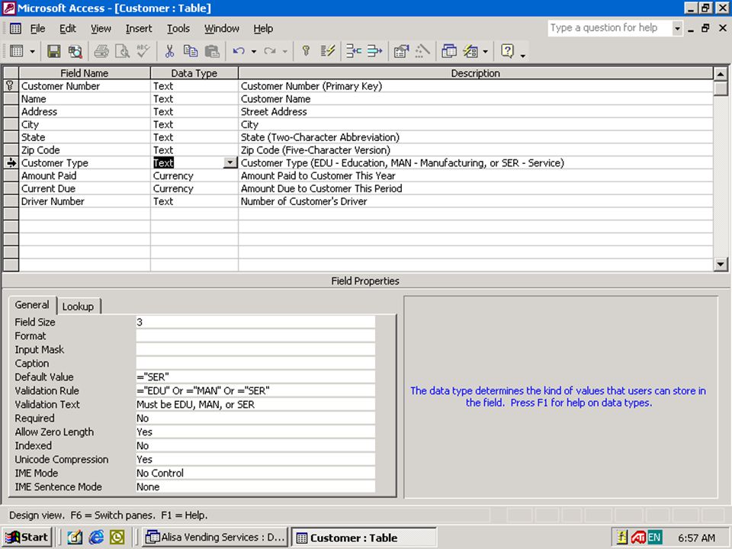The height and width of the screenshot is (549, 732).
Task: Click the Validation Rule property box
Action: (x=255, y=390)
